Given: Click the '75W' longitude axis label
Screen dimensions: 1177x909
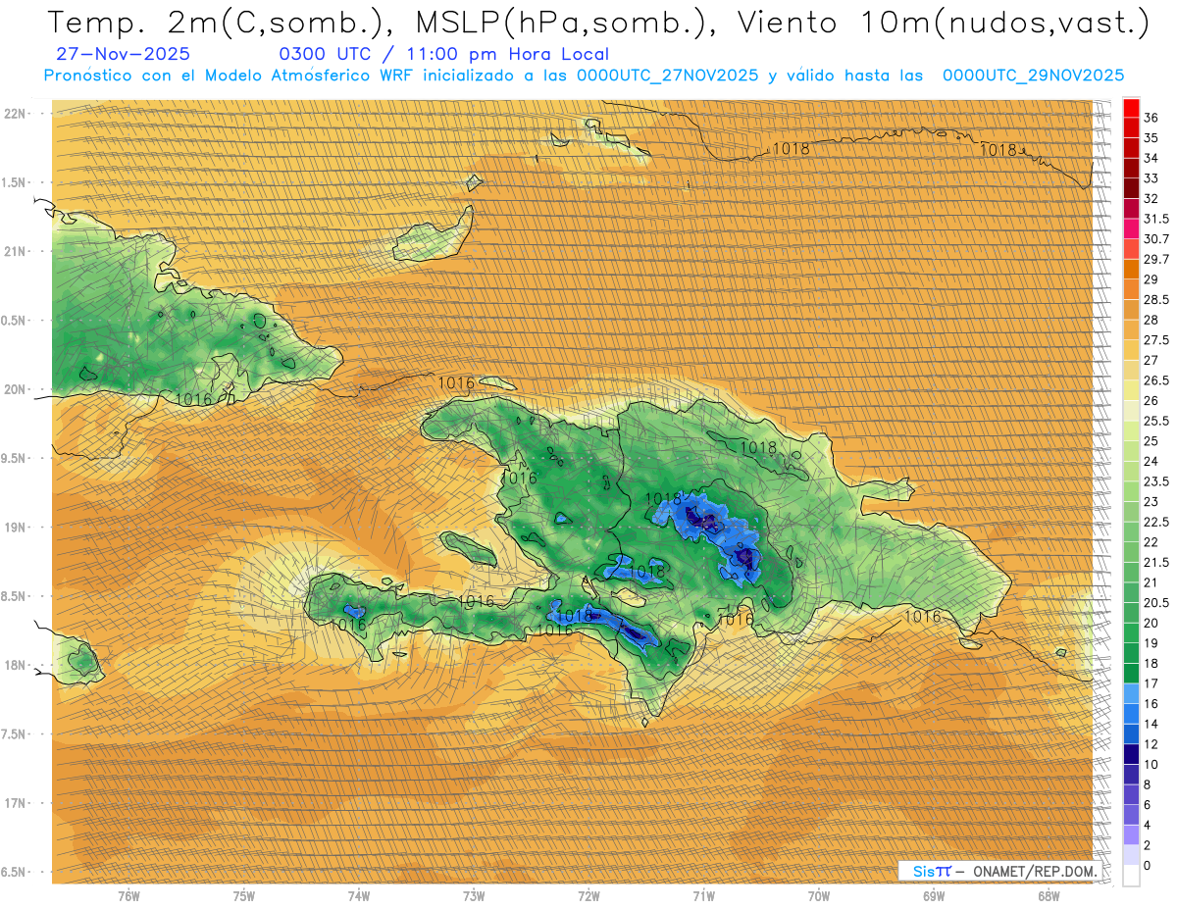Looking at the screenshot, I should [x=244, y=896].
